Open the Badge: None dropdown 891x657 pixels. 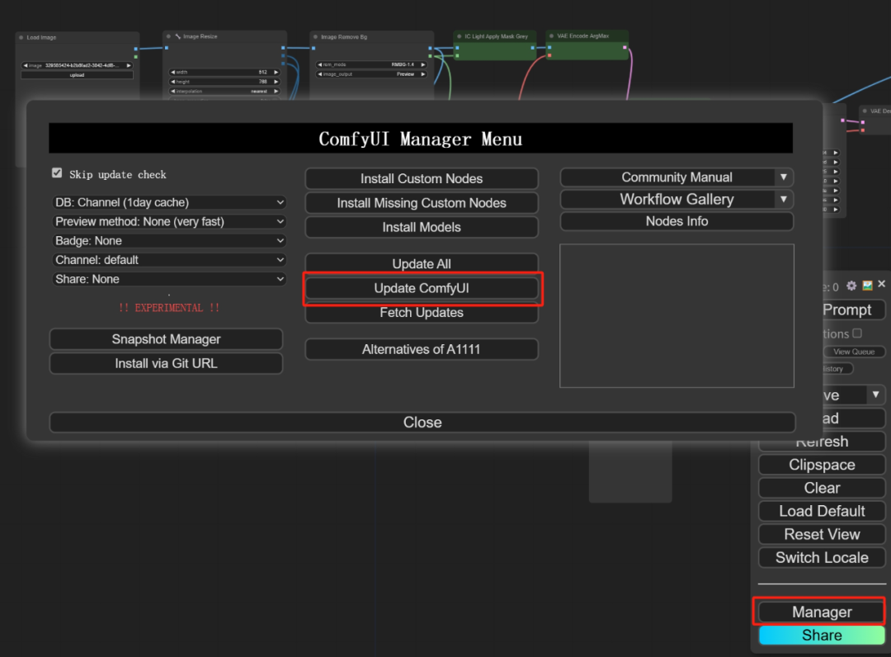(x=169, y=241)
